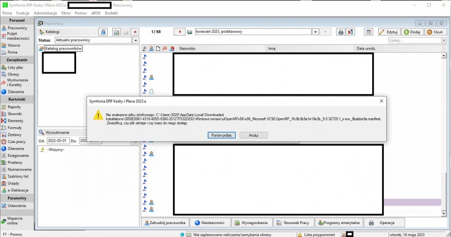Click Programy emerytalne button
This screenshot has height=237, width=451.
pyautogui.click(x=339, y=222)
